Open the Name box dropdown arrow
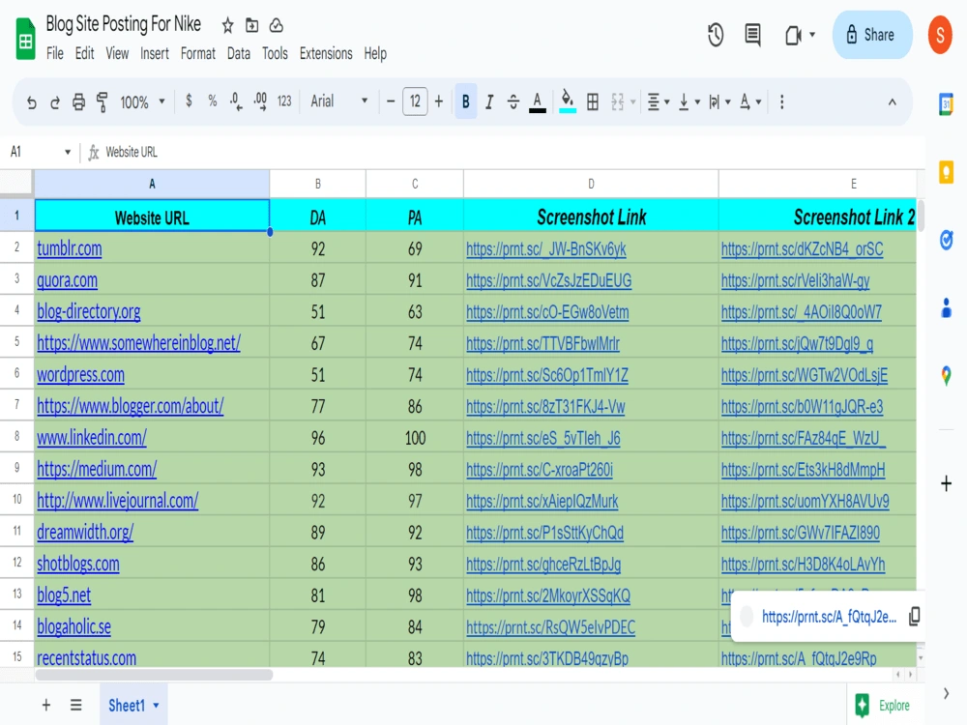967x725 pixels. 68,152
